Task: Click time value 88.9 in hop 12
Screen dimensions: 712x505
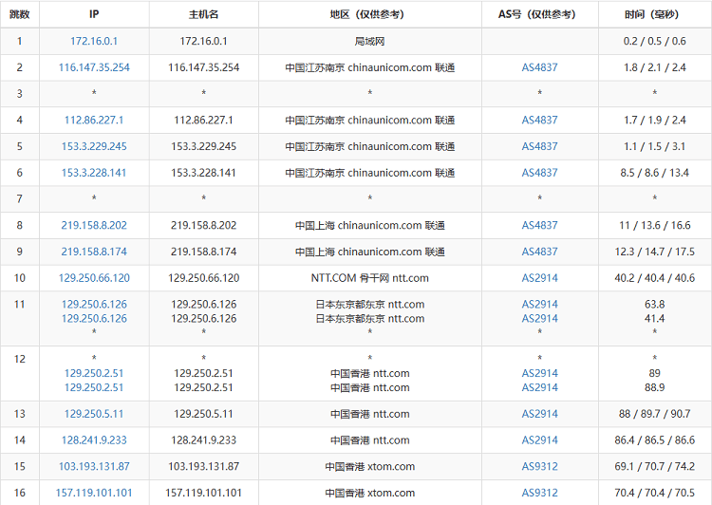Action: click(x=654, y=388)
